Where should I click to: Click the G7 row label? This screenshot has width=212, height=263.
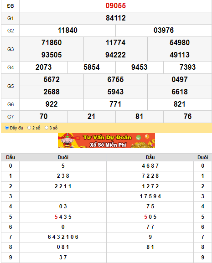pyautogui.click(x=10, y=117)
